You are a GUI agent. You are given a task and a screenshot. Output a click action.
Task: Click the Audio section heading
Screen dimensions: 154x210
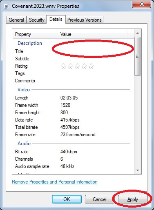click(x=24, y=144)
